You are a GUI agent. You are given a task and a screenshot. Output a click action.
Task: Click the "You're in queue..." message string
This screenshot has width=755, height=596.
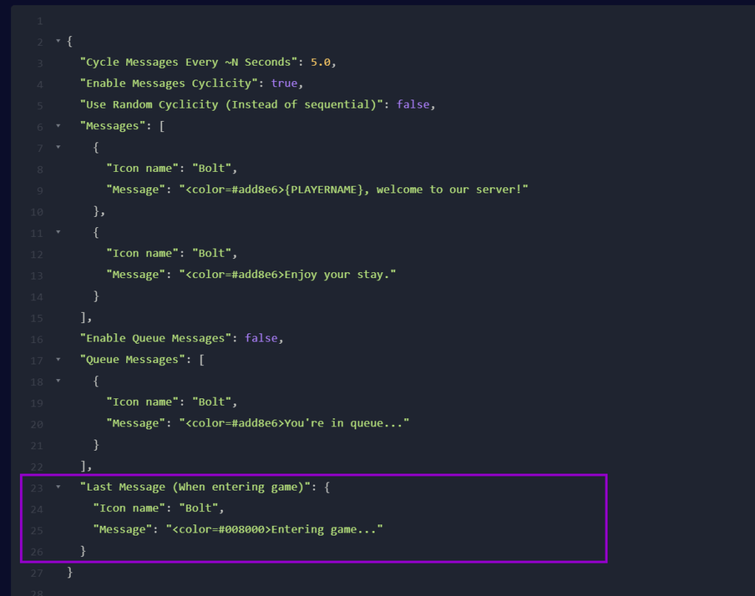tap(294, 423)
